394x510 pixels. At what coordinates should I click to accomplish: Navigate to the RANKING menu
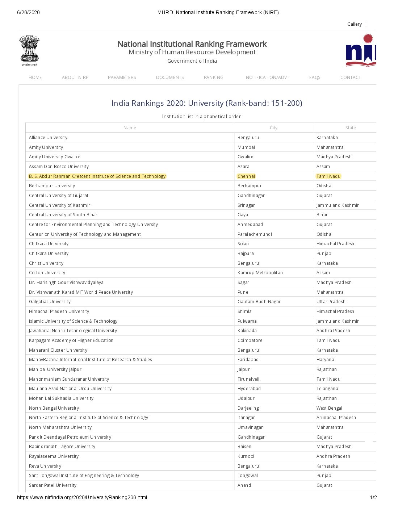click(214, 78)
